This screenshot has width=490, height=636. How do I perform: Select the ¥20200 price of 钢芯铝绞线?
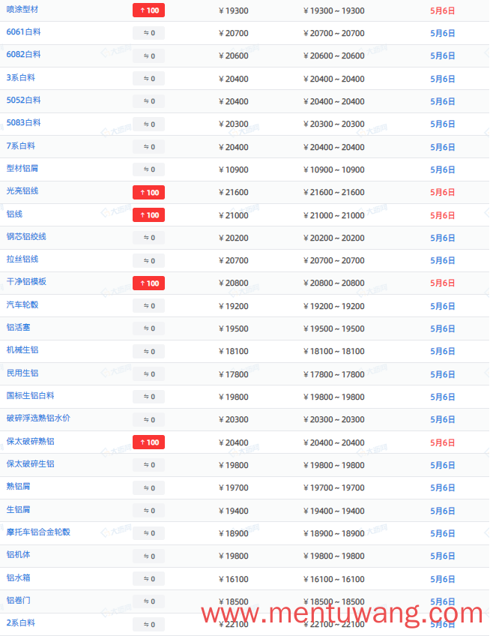pos(234,238)
